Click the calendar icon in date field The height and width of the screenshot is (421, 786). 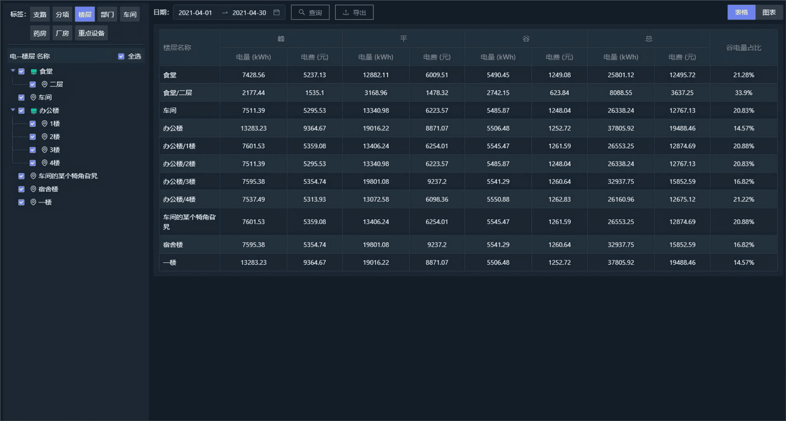(x=276, y=13)
